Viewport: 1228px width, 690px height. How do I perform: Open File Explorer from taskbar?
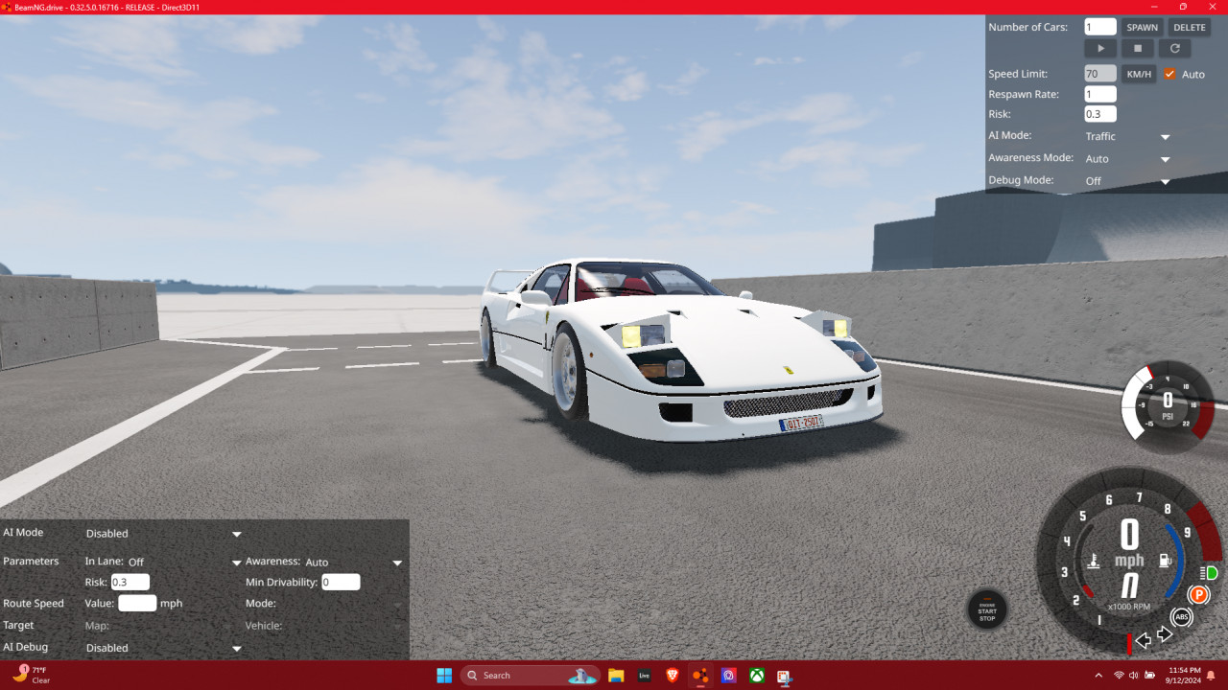coord(616,676)
